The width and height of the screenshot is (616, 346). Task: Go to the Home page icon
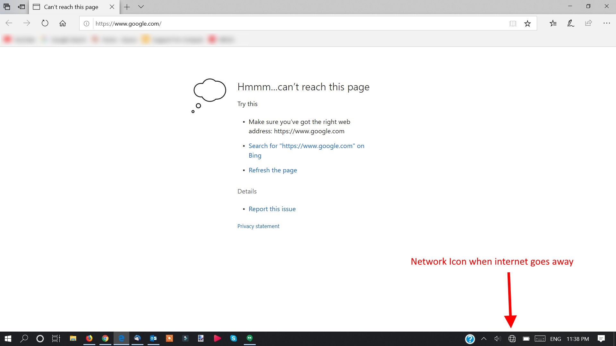click(63, 23)
